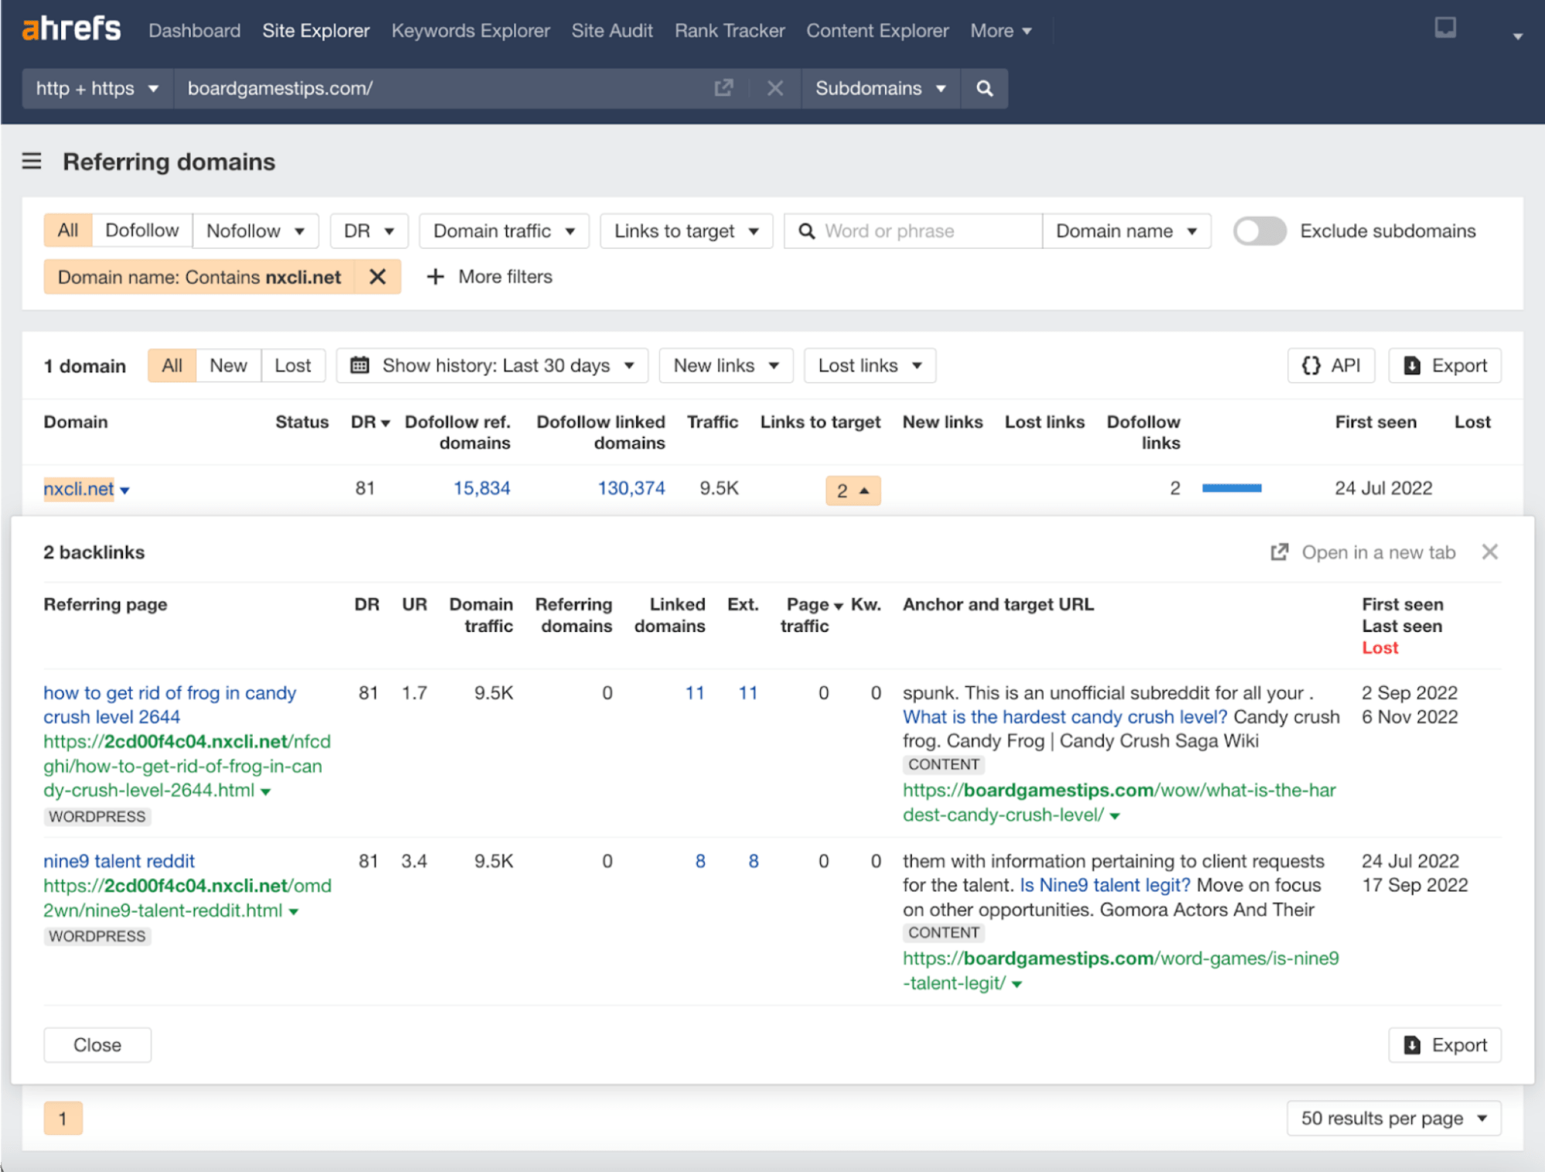Open the calendar icon next to Show history
Viewport: 1545px width, 1172px height.
(x=360, y=365)
